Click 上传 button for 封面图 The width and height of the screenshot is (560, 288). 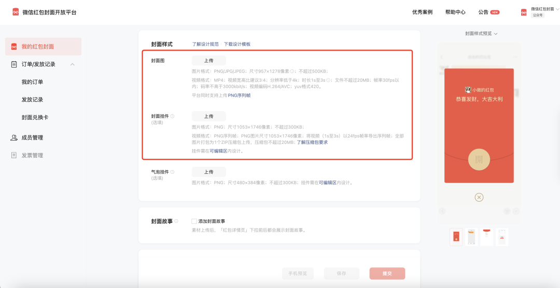coord(209,60)
